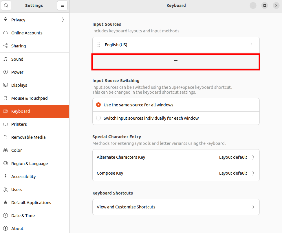Open the Removable Media panel
282x233 pixels.
(x=34, y=137)
